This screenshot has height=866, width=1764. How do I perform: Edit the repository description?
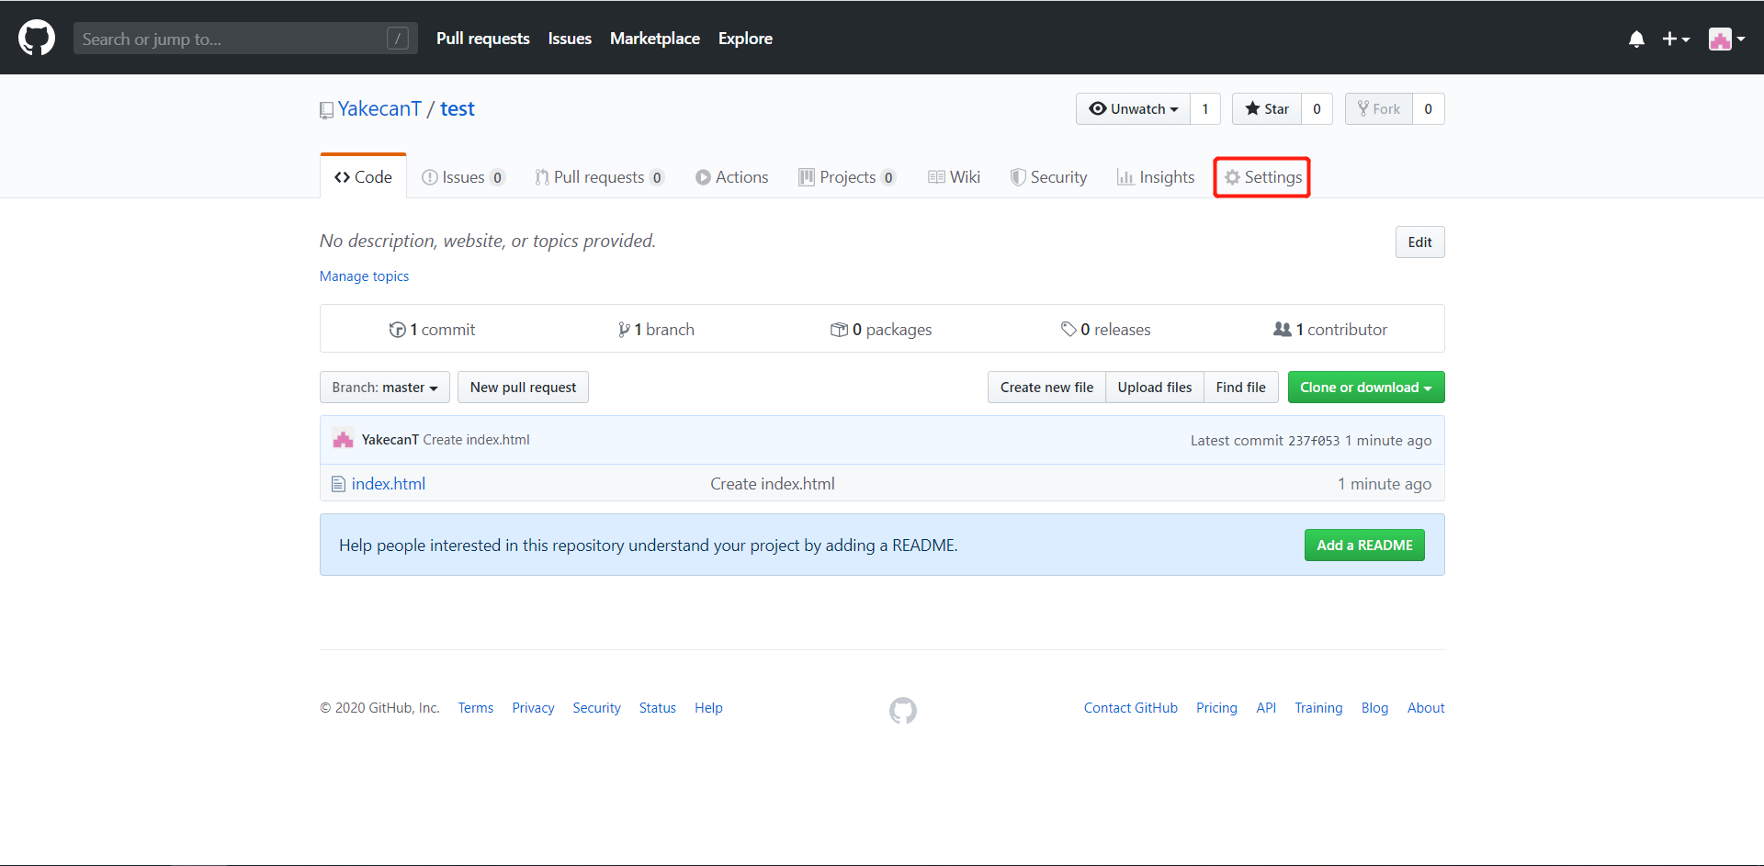[x=1419, y=242]
